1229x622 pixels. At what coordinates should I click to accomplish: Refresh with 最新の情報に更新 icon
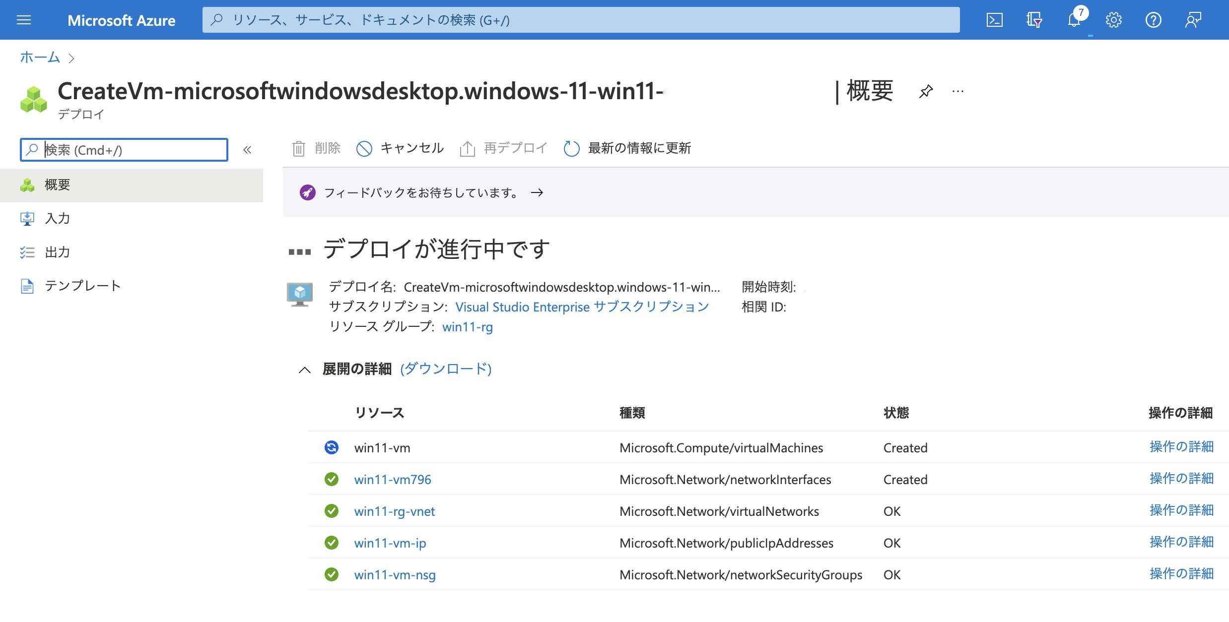[x=571, y=148]
